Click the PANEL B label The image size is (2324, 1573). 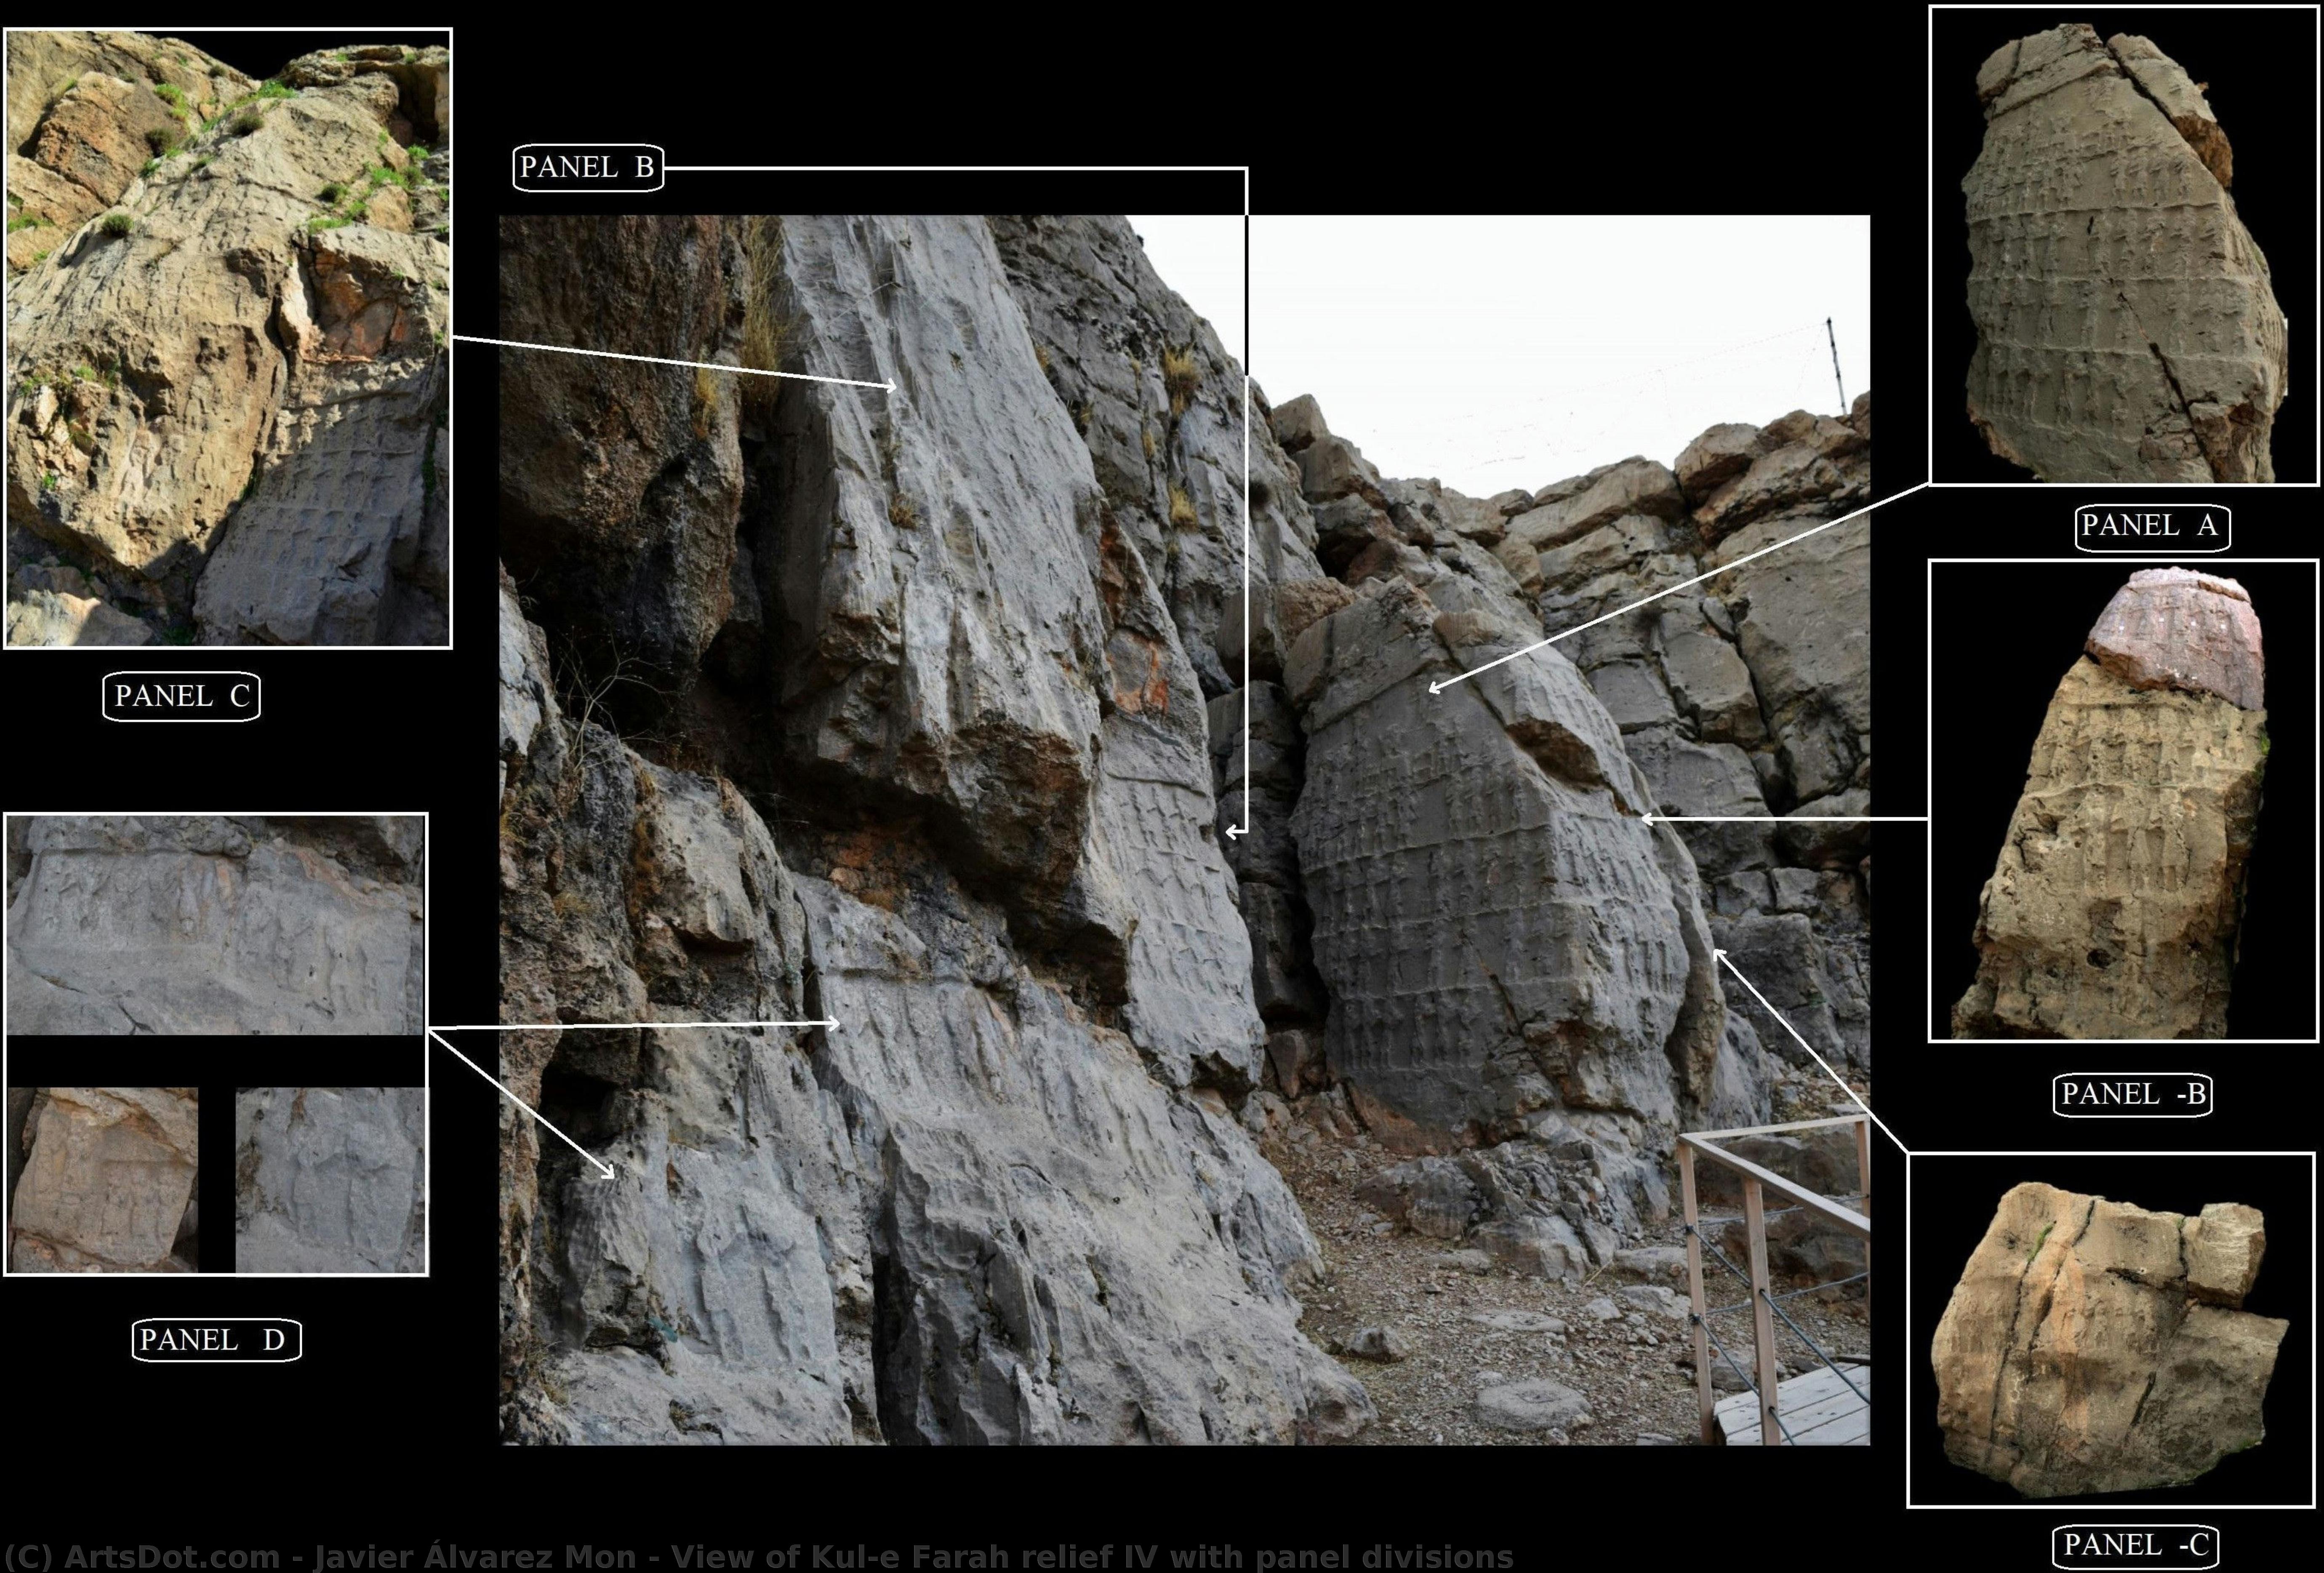(x=588, y=168)
